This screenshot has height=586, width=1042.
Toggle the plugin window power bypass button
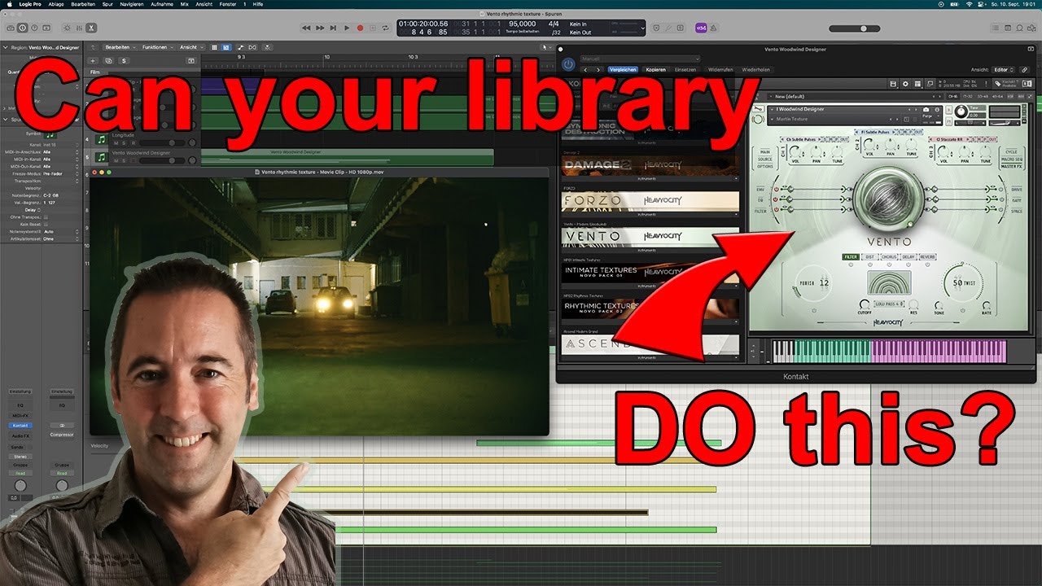pyautogui.click(x=568, y=65)
